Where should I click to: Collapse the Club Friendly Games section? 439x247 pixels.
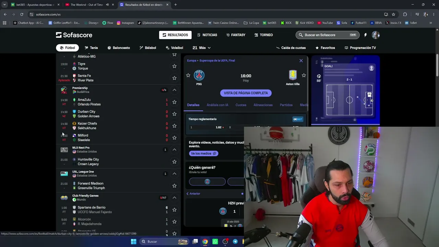[174, 198]
